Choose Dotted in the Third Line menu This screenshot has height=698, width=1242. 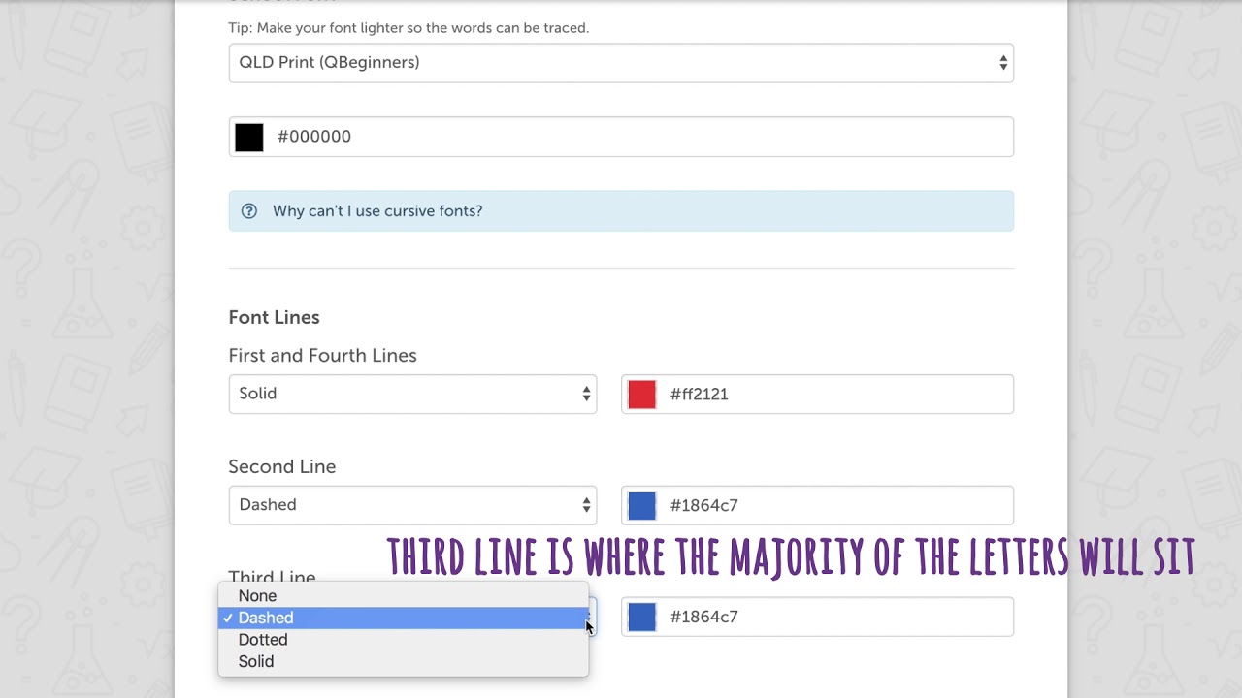coord(263,640)
